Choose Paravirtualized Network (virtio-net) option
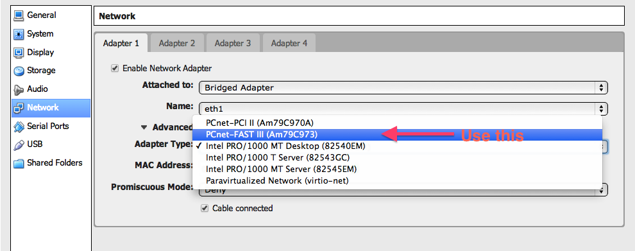Image resolution: width=635 pixels, height=251 pixels. pyautogui.click(x=397, y=181)
